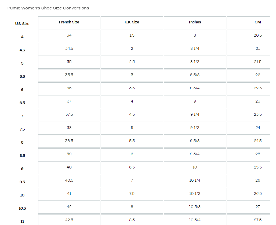Click the U.K. size 7.5 cell
Image resolution: width=276 pixels, height=225 pixels.
point(132,194)
